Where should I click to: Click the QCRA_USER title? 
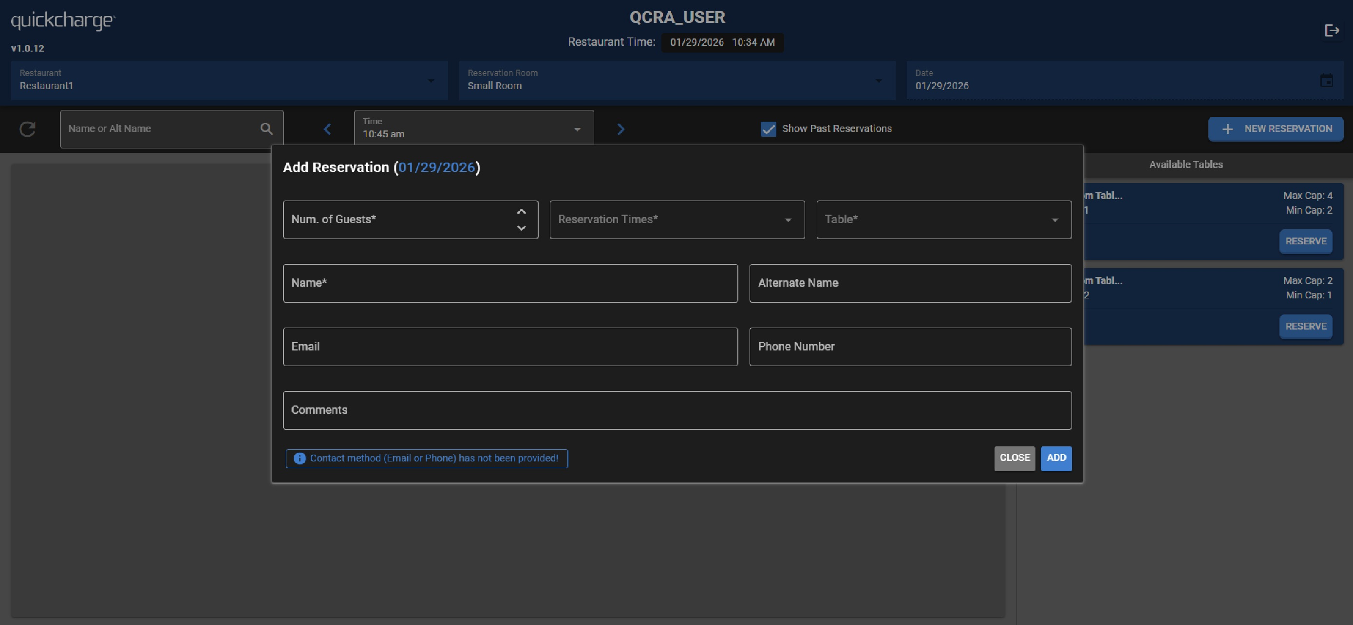[677, 18]
